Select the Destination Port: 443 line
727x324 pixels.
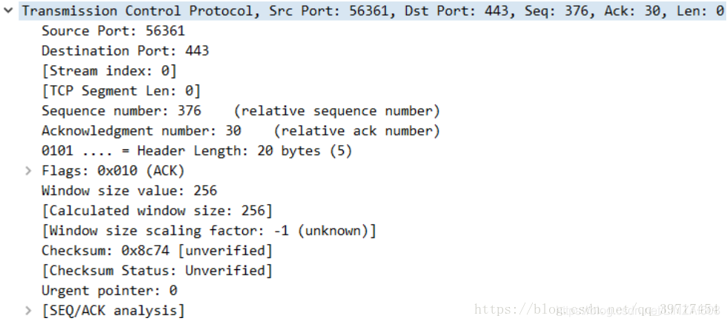coord(125,50)
